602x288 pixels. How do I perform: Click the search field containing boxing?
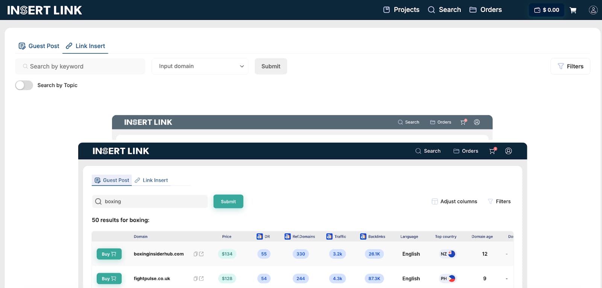pyautogui.click(x=150, y=201)
